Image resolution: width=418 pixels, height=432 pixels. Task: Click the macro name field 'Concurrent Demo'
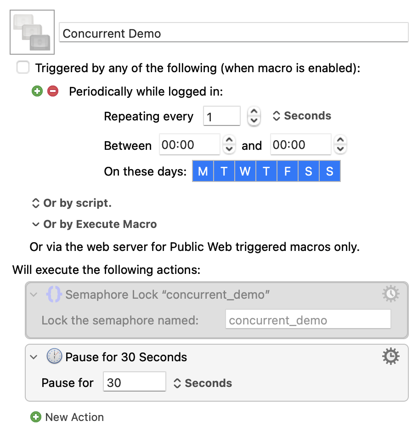[233, 33]
